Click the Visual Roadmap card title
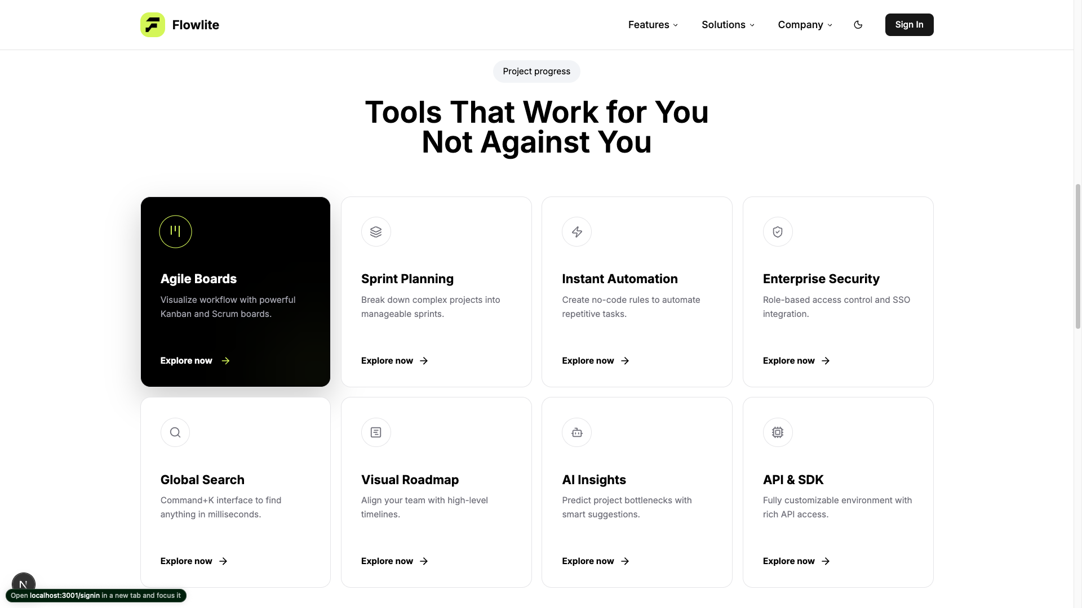 click(x=410, y=480)
